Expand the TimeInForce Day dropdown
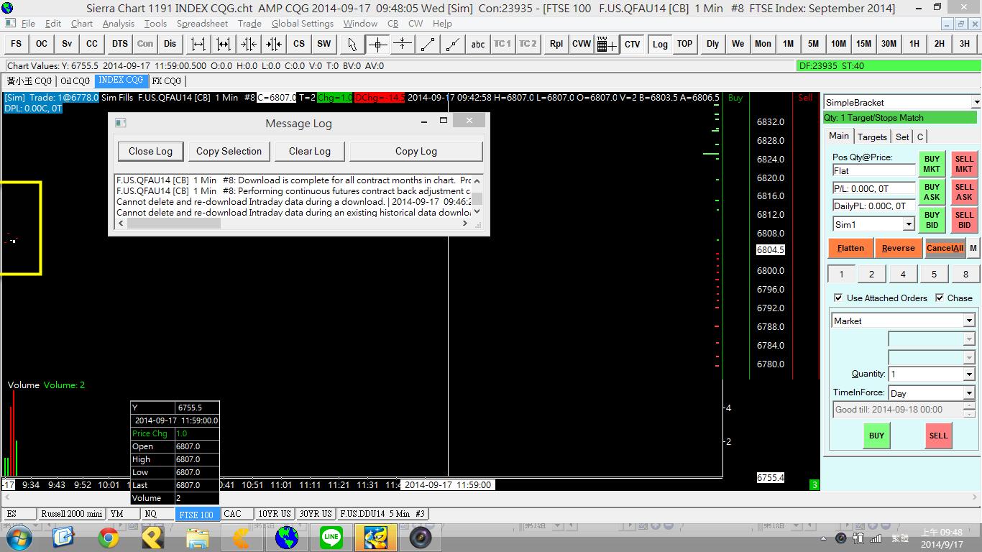 pos(968,393)
